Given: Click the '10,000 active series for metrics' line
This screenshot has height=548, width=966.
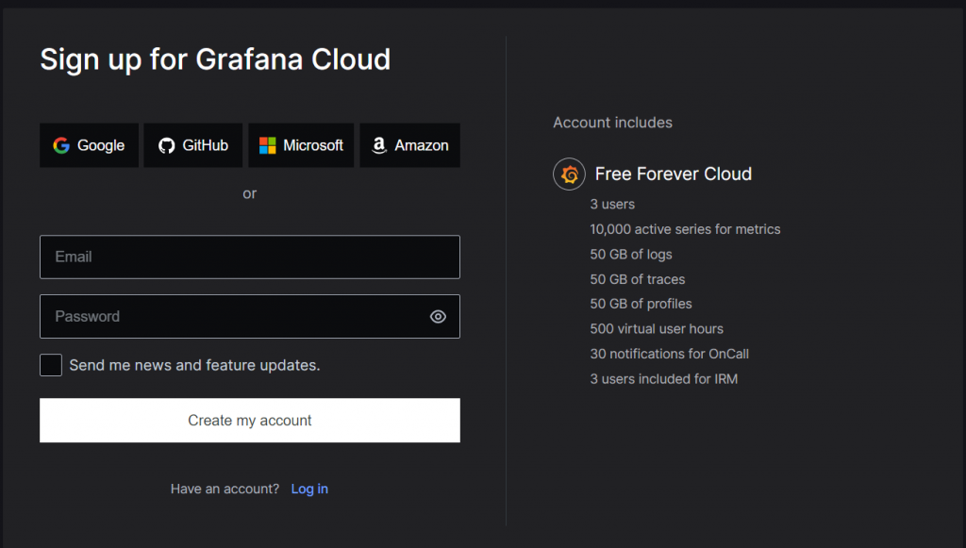Looking at the screenshot, I should (685, 229).
